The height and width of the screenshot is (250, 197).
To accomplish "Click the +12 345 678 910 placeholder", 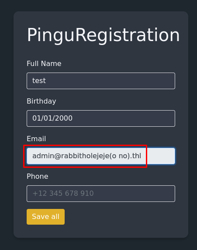I will (x=63, y=193).
